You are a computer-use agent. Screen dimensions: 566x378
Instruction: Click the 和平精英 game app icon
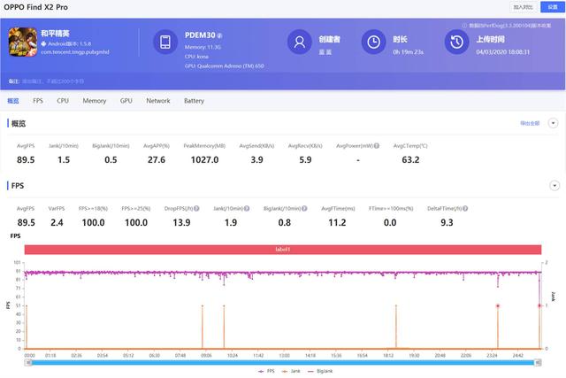click(23, 42)
